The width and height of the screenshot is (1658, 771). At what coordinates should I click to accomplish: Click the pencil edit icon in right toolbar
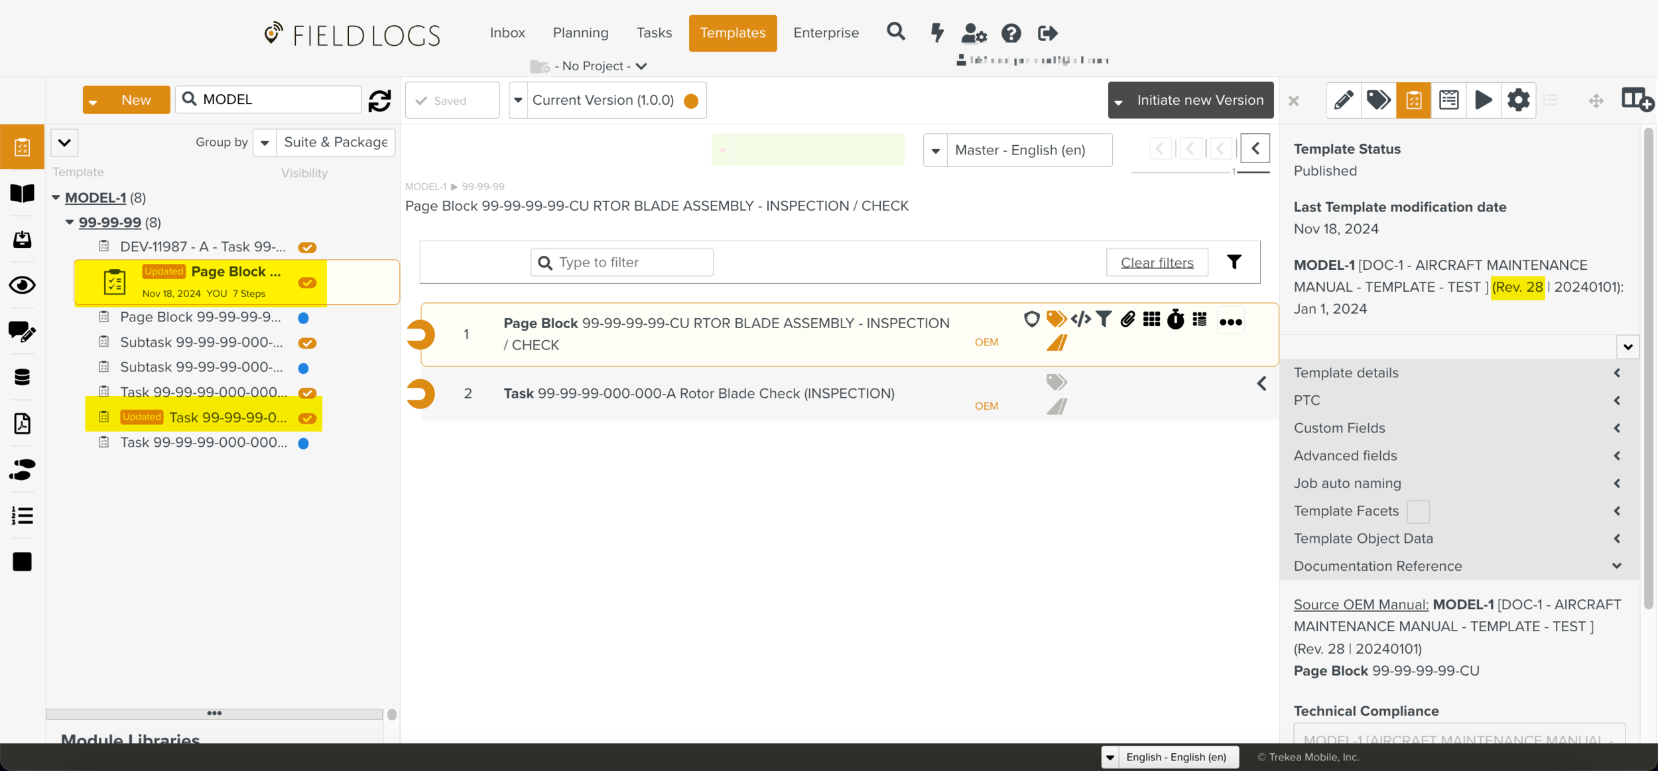point(1344,100)
